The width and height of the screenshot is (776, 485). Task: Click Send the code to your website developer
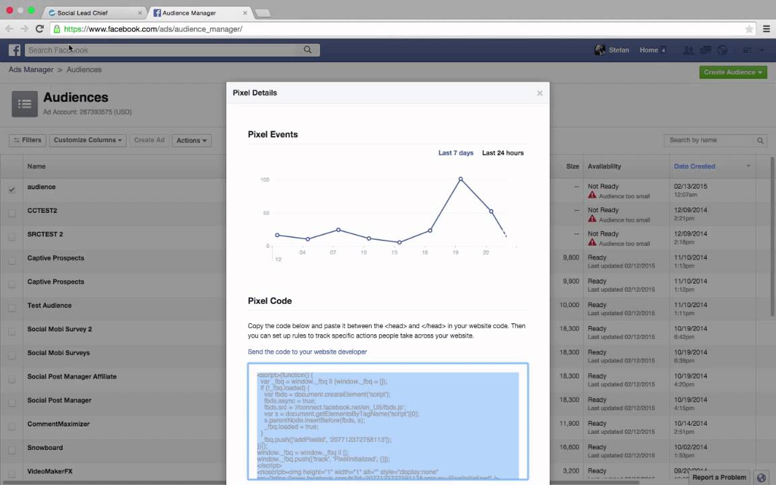(x=307, y=352)
